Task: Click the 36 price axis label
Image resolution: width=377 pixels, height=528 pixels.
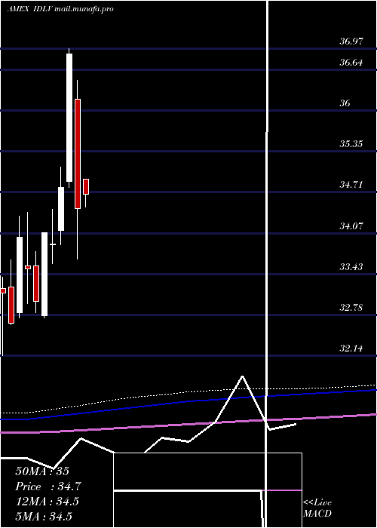Action: tap(345, 103)
